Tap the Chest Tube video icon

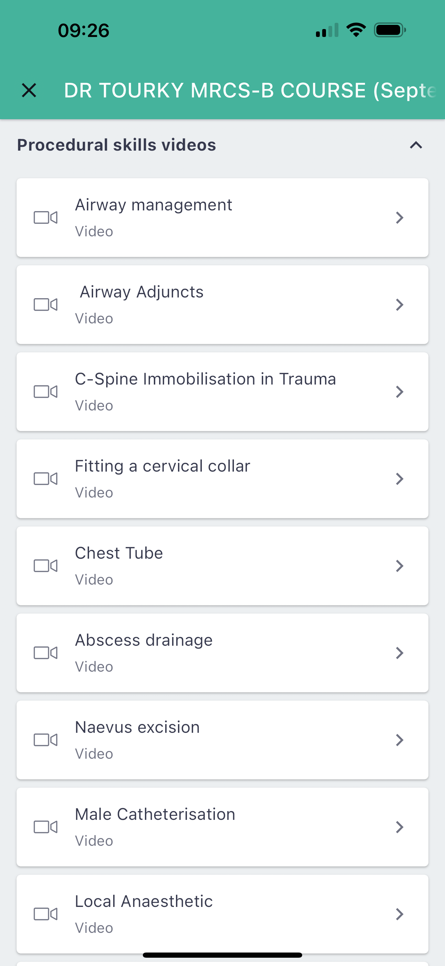click(x=45, y=566)
